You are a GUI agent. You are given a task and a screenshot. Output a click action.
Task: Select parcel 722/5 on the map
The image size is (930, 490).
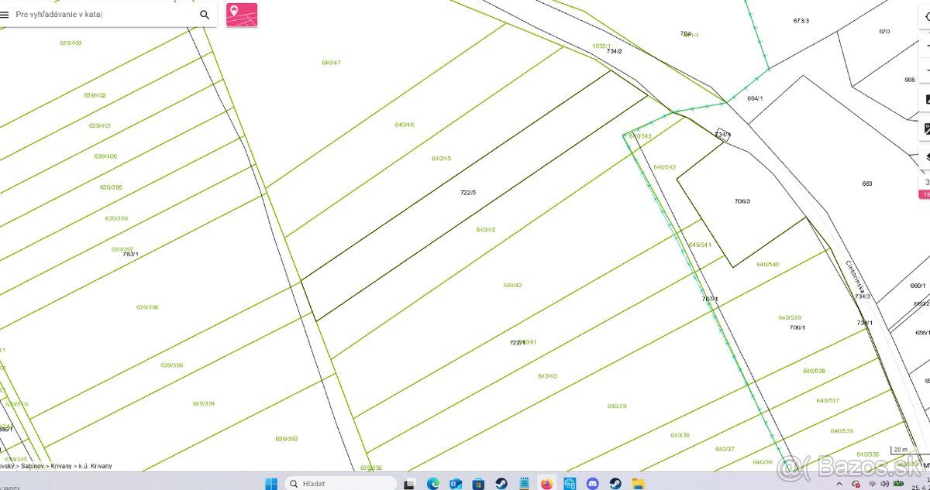pos(467,192)
